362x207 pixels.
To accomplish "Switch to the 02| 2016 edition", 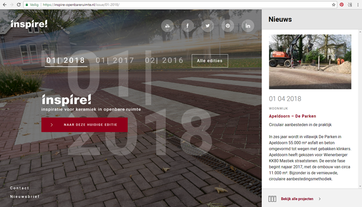I will [x=164, y=61].
